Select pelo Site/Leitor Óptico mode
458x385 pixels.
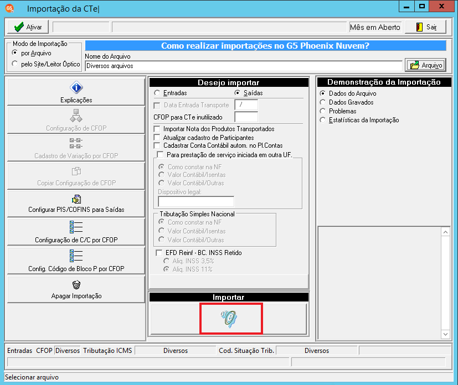click(x=14, y=64)
